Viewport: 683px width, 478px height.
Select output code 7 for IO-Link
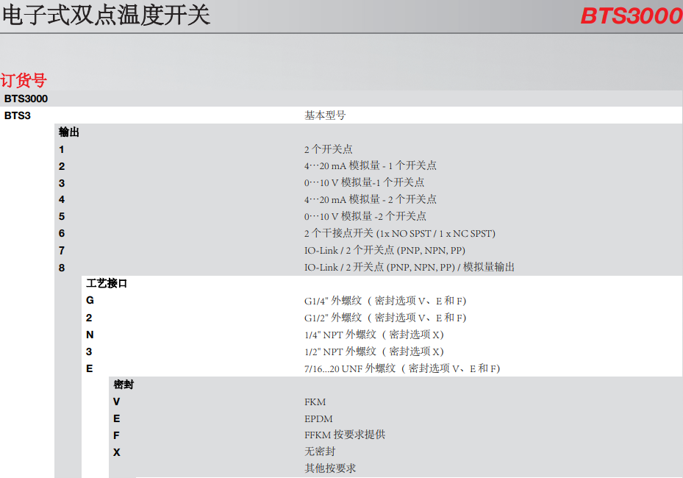(62, 251)
